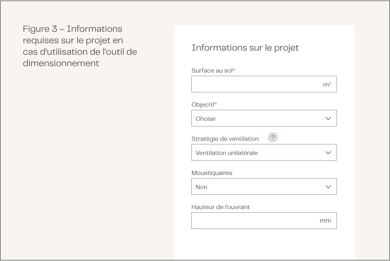Viewport: 390px width, 261px height.
Task: Click the Hauteur de l'ouvrant label
Action: point(220,207)
